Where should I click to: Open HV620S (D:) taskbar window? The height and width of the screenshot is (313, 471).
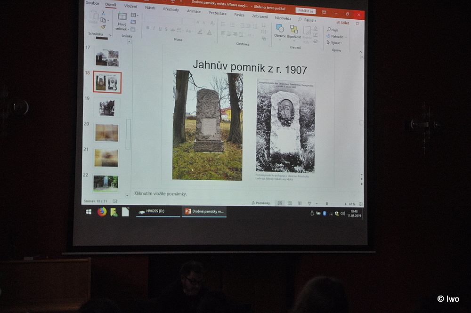point(158,211)
